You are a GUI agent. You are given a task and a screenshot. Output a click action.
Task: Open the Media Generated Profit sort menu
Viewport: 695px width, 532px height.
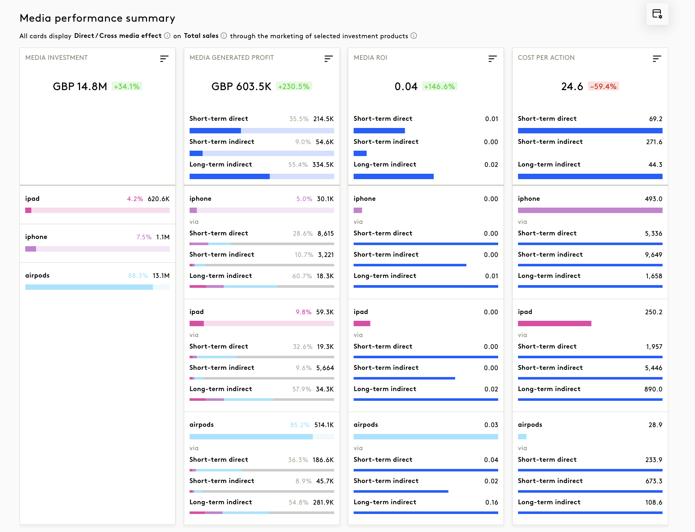click(x=328, y=58)
